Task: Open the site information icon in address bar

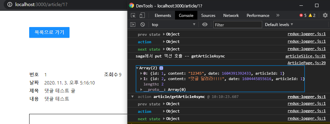Action: [x=10, y=4]
